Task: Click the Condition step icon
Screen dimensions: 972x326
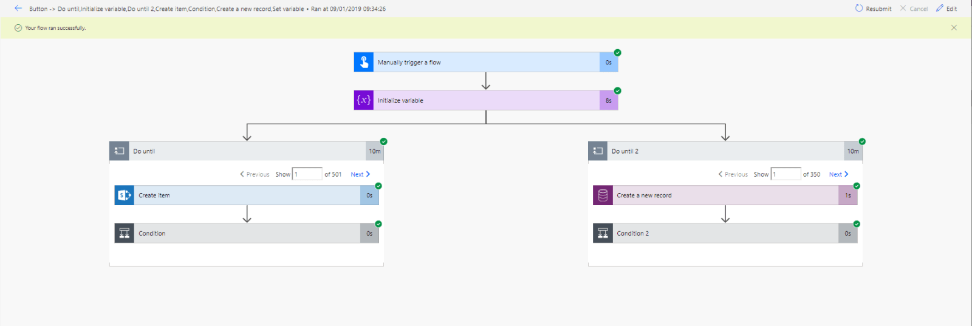Action: pos(125,233)
